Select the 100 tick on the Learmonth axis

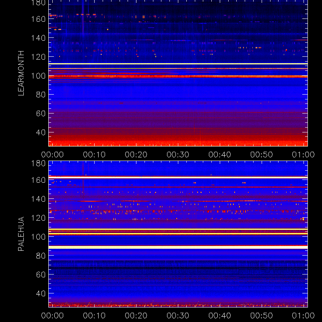(x=38, y=76)
